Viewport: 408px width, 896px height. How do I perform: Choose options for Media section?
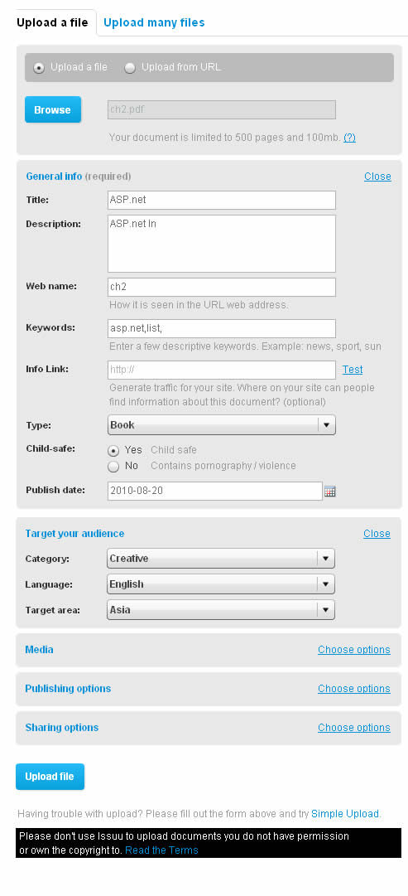tap(353, 650)
